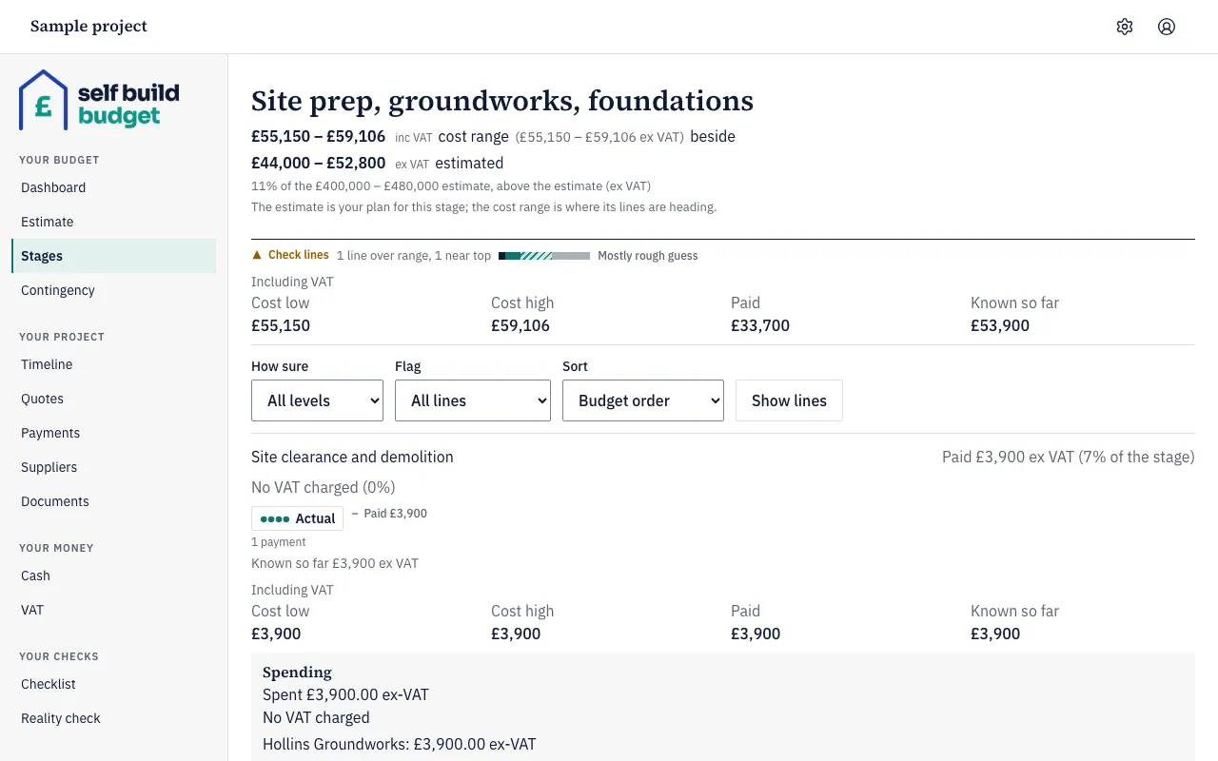Click the Mostly rough guess confidence bar
Screen dimensions: 1218x761
[x=544, y=256]
